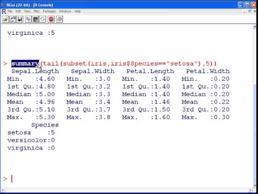Click the Petal.Length Max. value 1.60
Viewport: 258px width, 194px height.
click(x=162, y=117)
